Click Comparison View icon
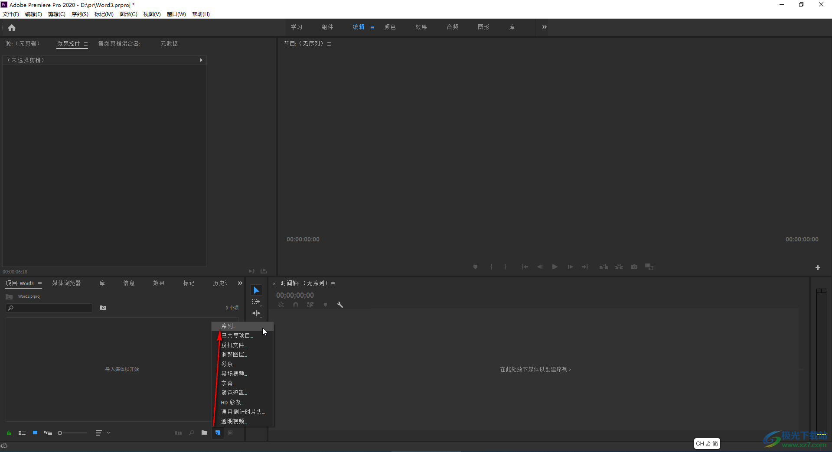The width and height of the screenshot is (832, 452). pos(649,267)
